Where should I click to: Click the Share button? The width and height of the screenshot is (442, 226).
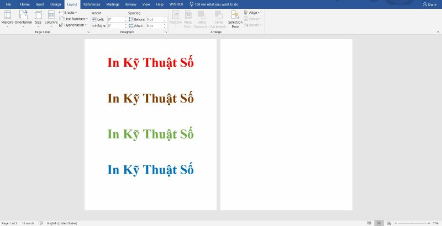(430, 4)
